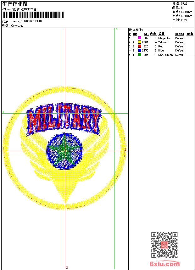Click the Colorway 1 label
The width and height of the screenshot is (195, 270).
(18, 26)
